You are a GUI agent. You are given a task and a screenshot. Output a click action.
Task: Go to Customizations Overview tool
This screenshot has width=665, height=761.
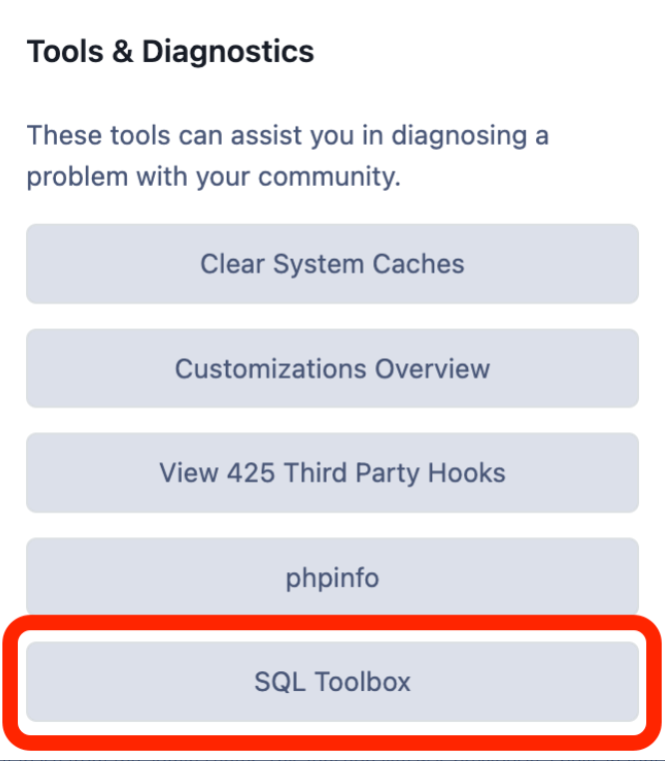pyautogui.click(x=332, y=369)
